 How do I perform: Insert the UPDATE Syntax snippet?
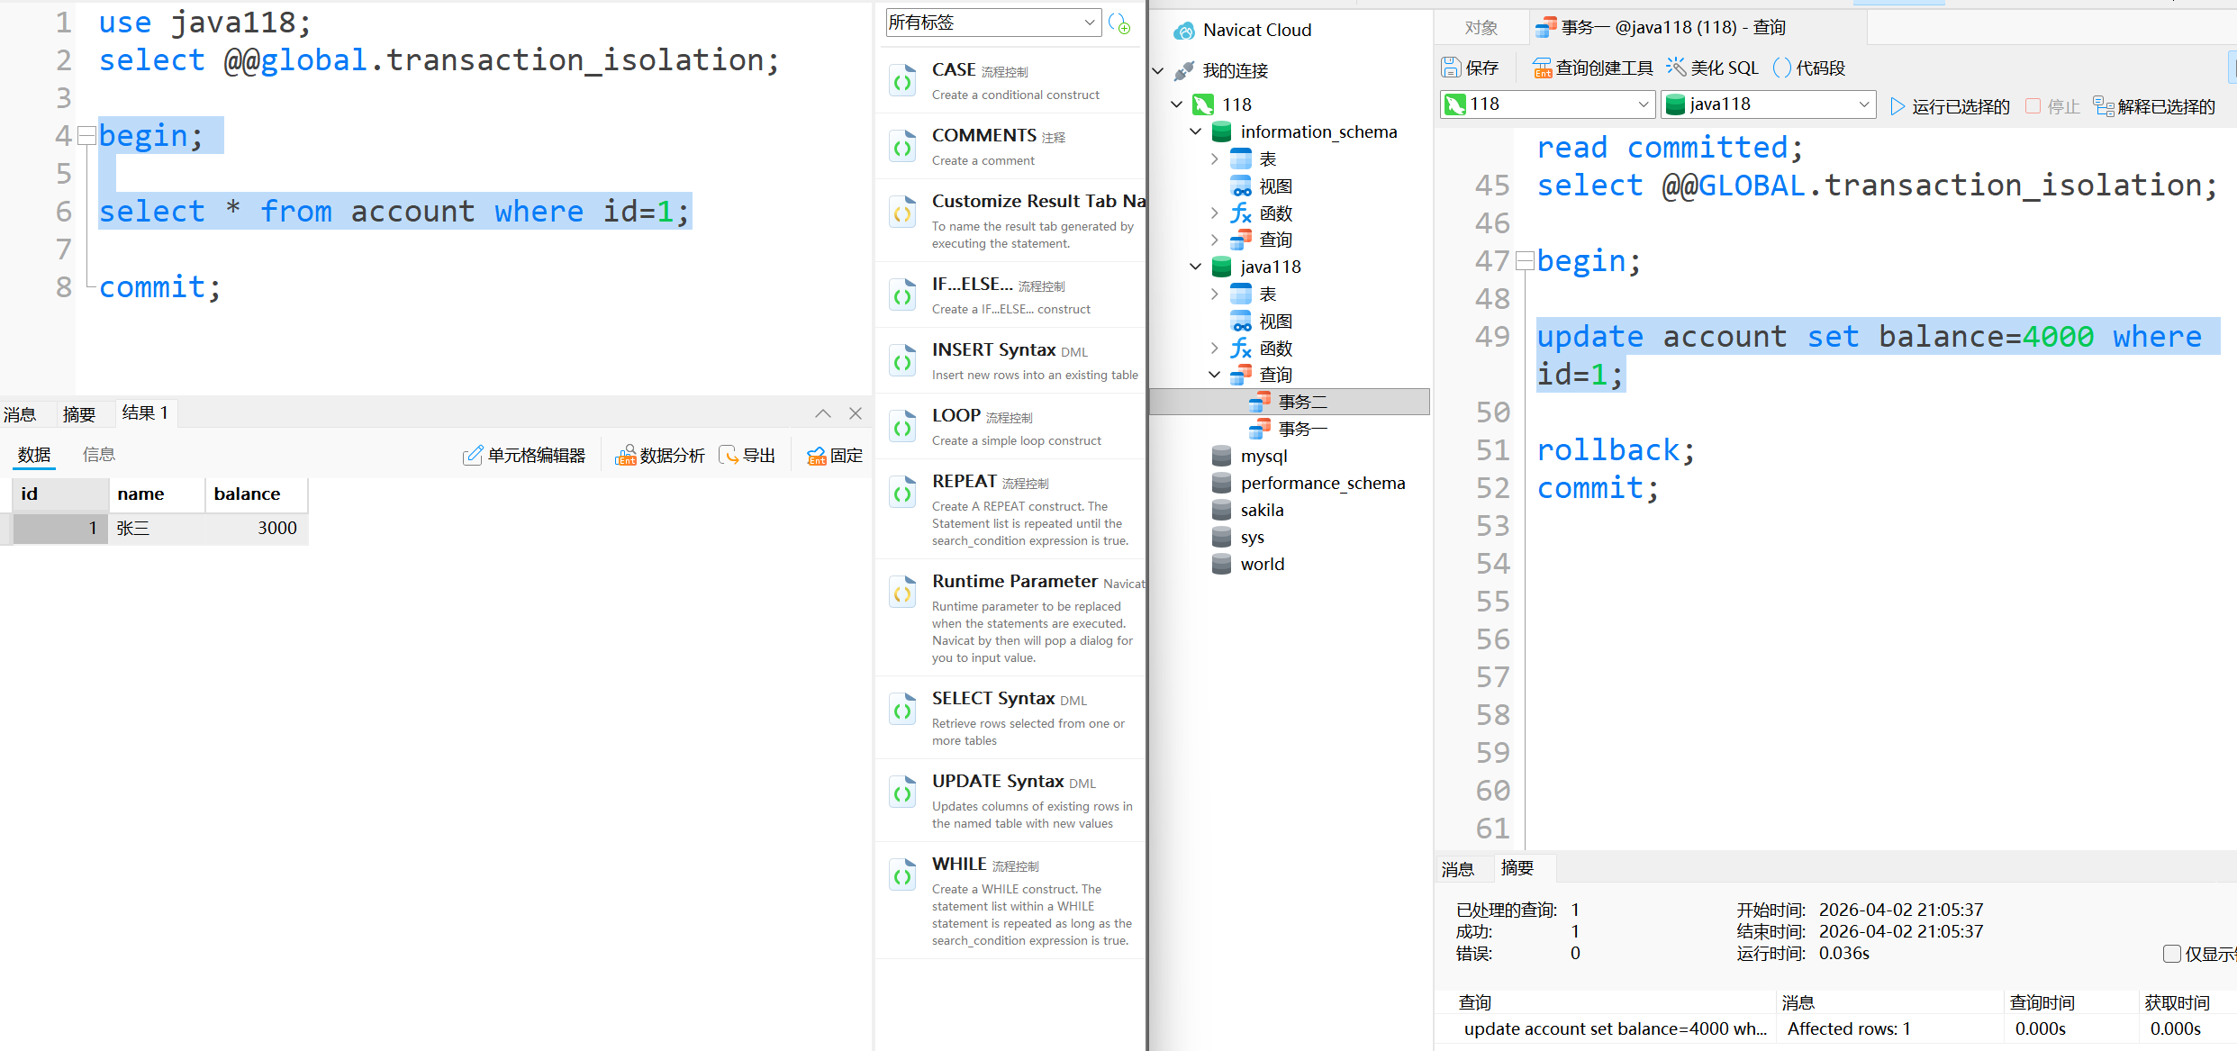pos(998,782)
